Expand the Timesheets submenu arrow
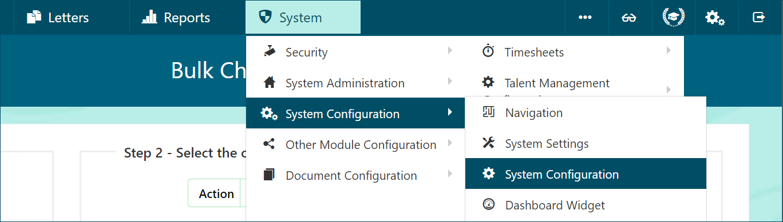The image size is (783, 222). (x=669, y=51)
